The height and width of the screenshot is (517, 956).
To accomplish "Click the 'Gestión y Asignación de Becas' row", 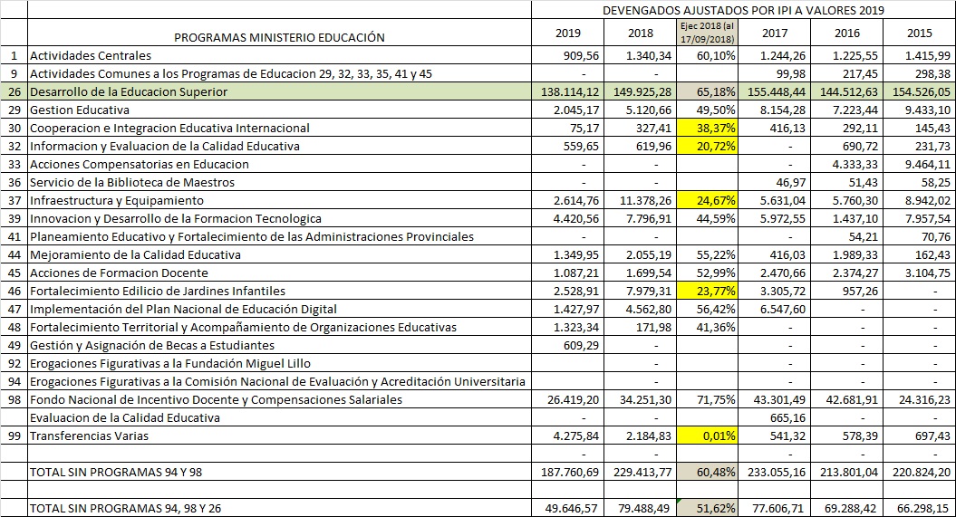I will 152,345.
